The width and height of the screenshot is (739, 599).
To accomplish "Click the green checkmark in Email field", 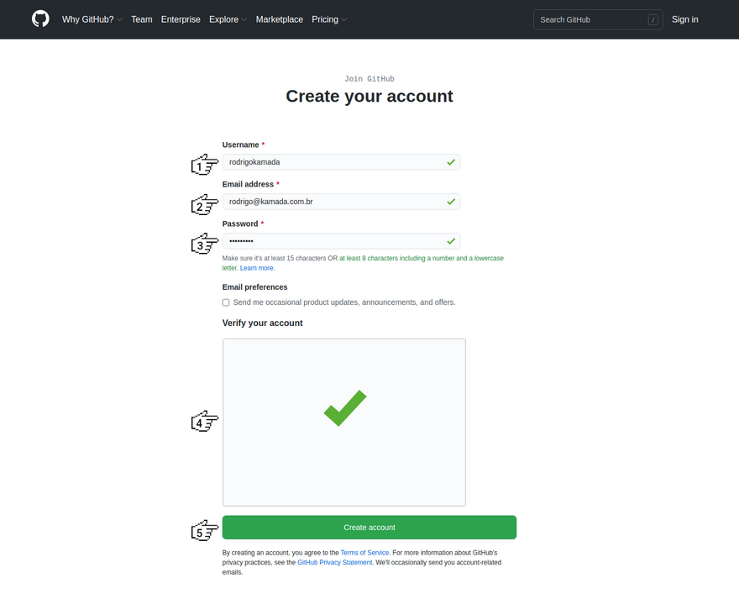I will click(x=451, y=202).
